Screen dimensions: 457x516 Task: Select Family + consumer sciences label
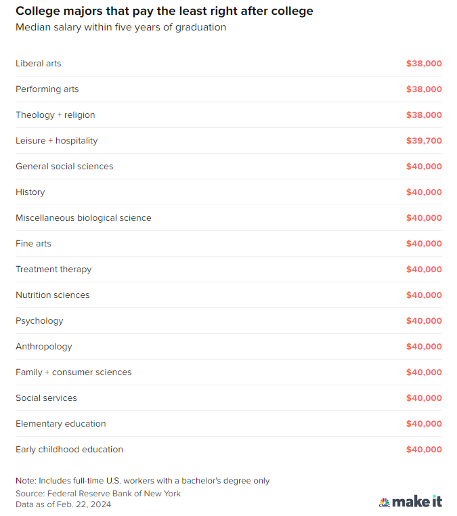[x=74, y=372]
